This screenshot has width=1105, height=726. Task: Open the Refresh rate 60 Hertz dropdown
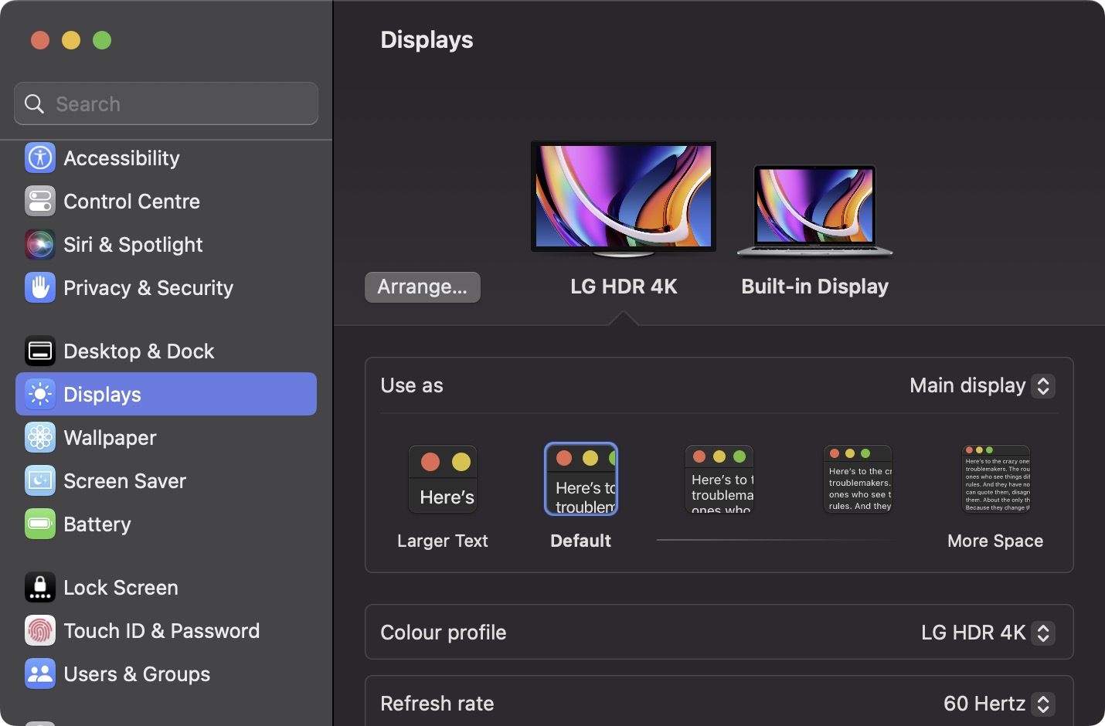point(998,704)
